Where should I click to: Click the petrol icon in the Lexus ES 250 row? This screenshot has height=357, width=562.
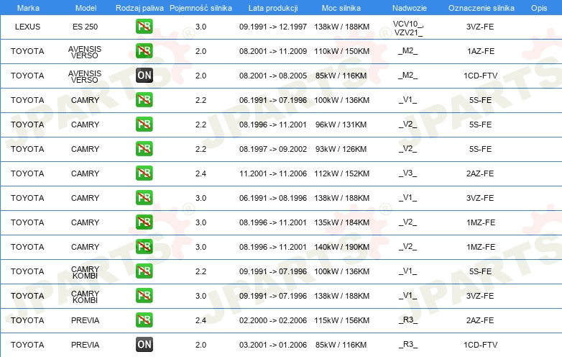[x=144, y=27]
